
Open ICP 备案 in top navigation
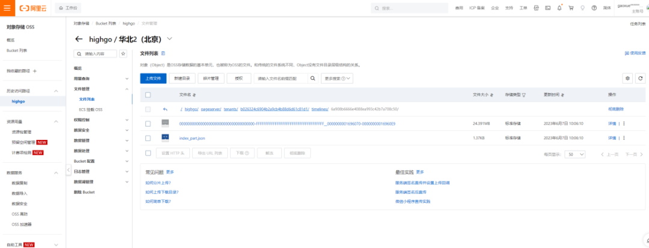click(x=477, y=8)
